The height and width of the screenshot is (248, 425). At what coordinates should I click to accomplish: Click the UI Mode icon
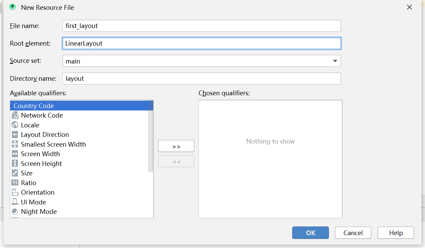(15, 202)
